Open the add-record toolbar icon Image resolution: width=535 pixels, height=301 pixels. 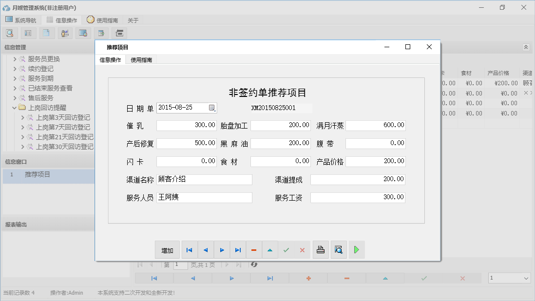101,33
